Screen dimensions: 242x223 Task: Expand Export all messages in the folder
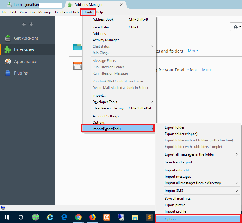coord(198,154)
